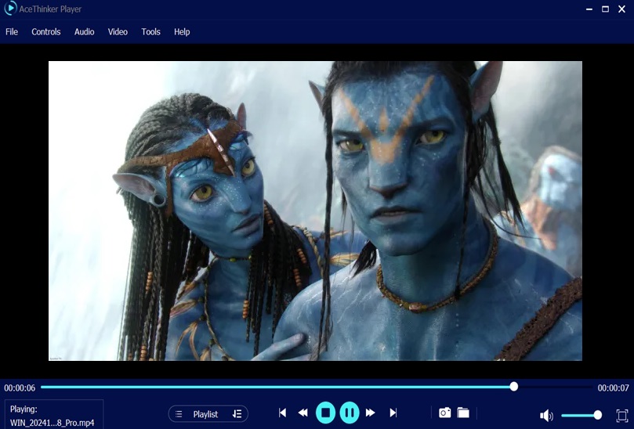Fast forward the video

point(371,413)
